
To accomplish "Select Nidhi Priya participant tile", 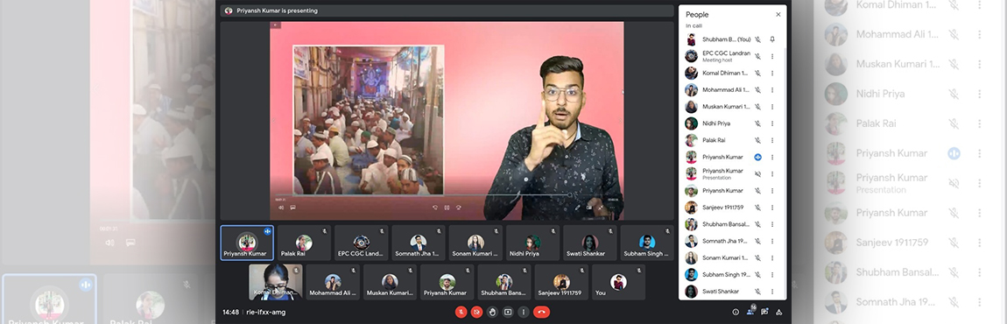I will [533, 243].
